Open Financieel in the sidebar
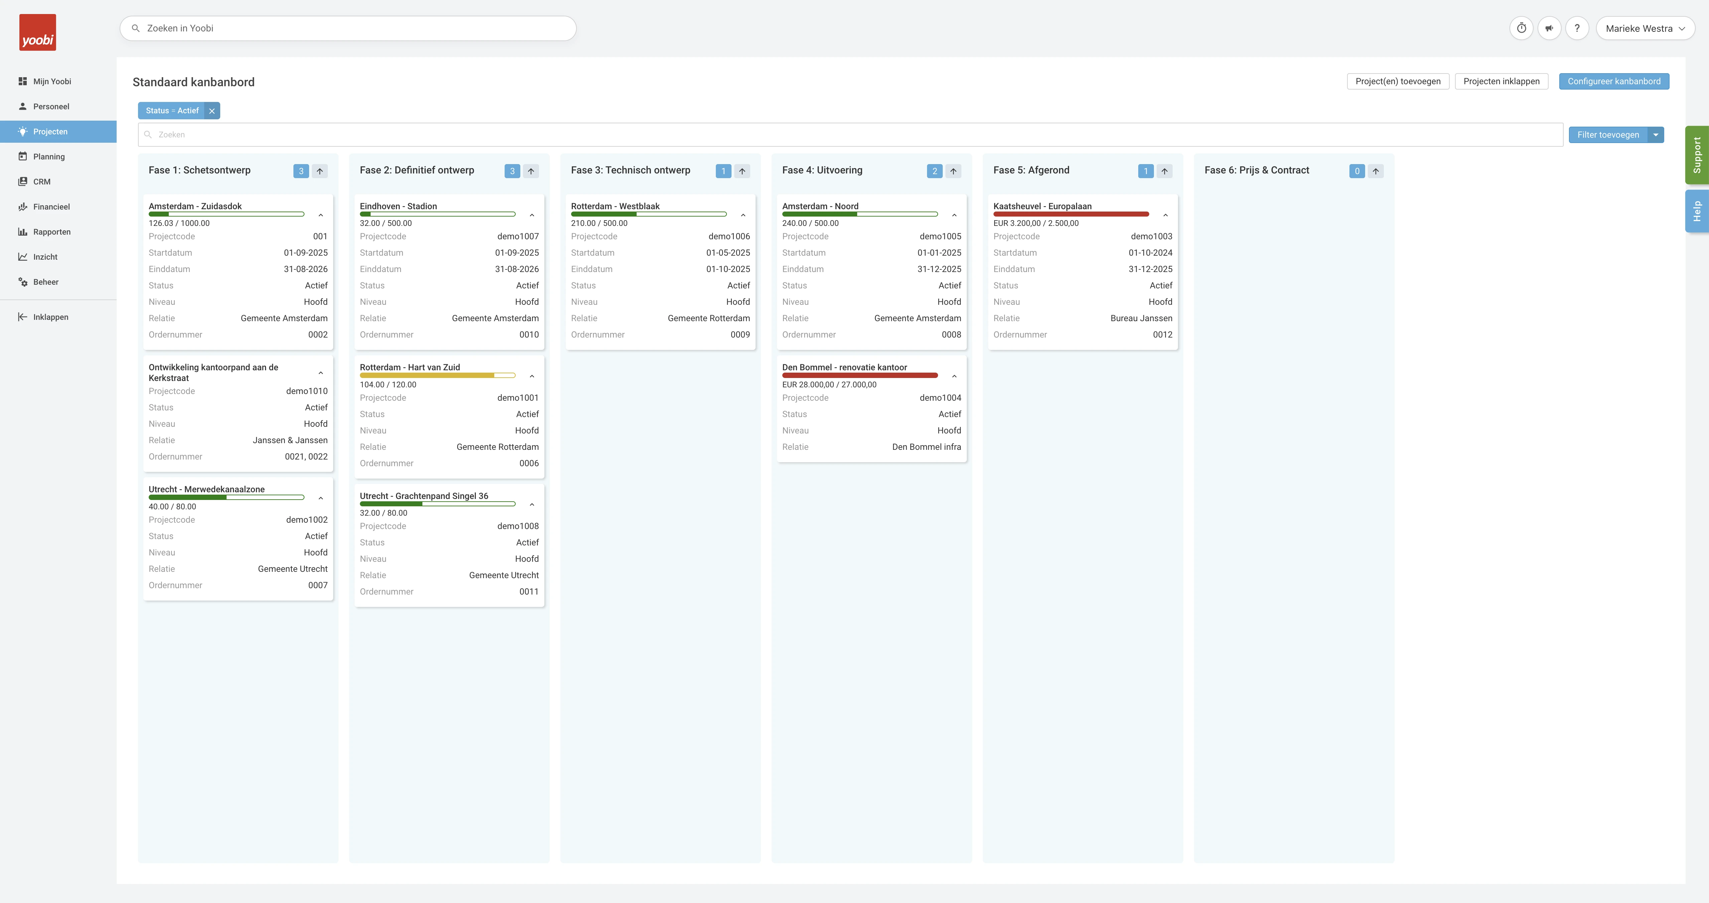 click(51, 207)
